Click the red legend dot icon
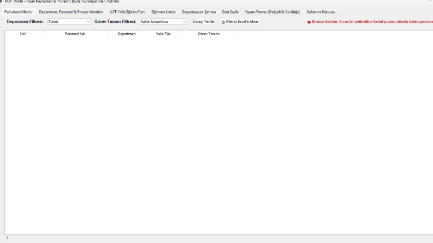This screenshot has height=243, width=433. click(309, 22)
